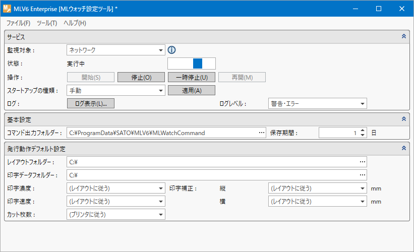Open the ツール(T) menu
This screenshot has height=252, width=414.
47,23
